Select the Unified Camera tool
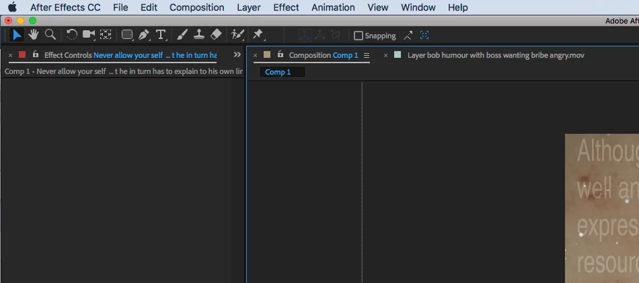 tap(89, 35)
